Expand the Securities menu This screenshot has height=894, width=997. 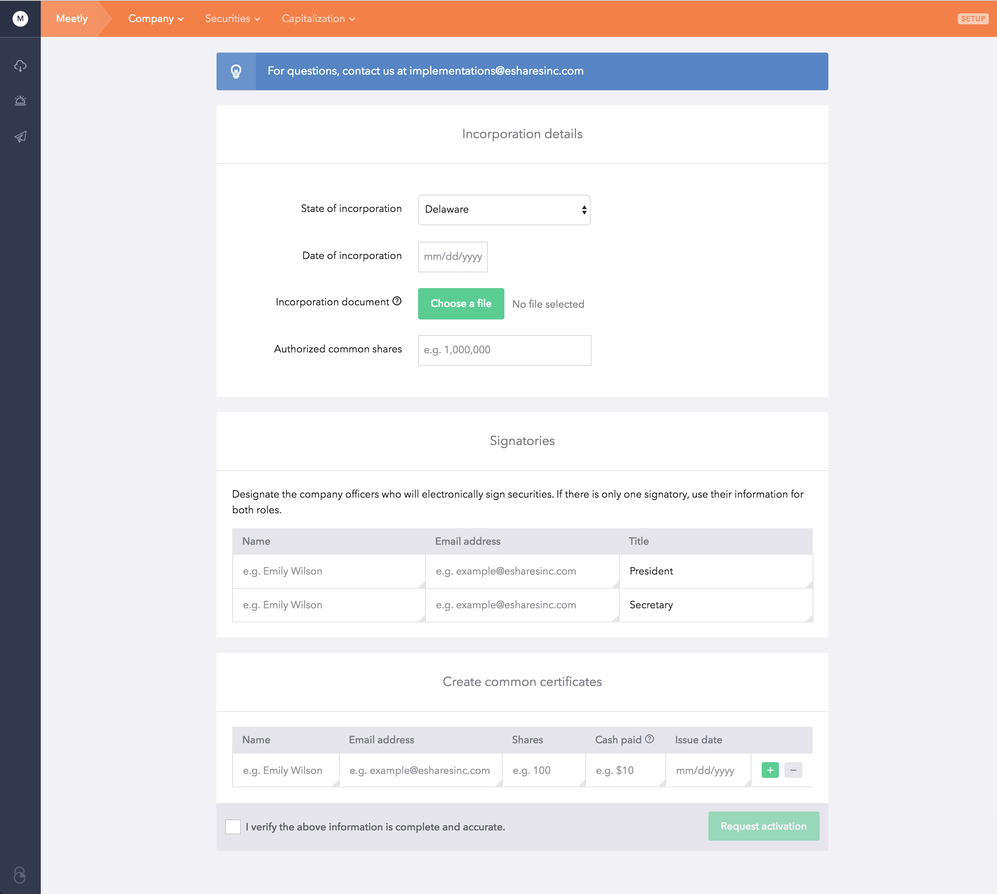232,19
